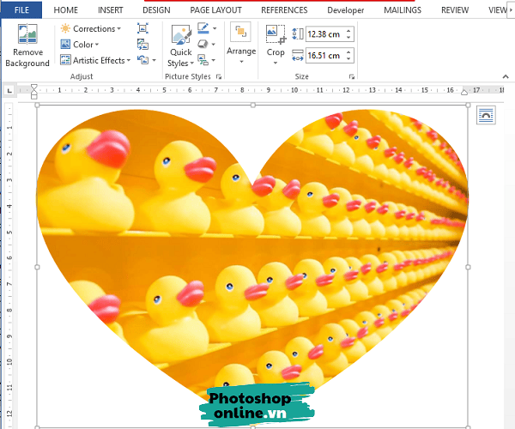Switch to the PAGE LAYOUT tab
The width and height of the screenshot is (515, 429).
tap(215, 10)
